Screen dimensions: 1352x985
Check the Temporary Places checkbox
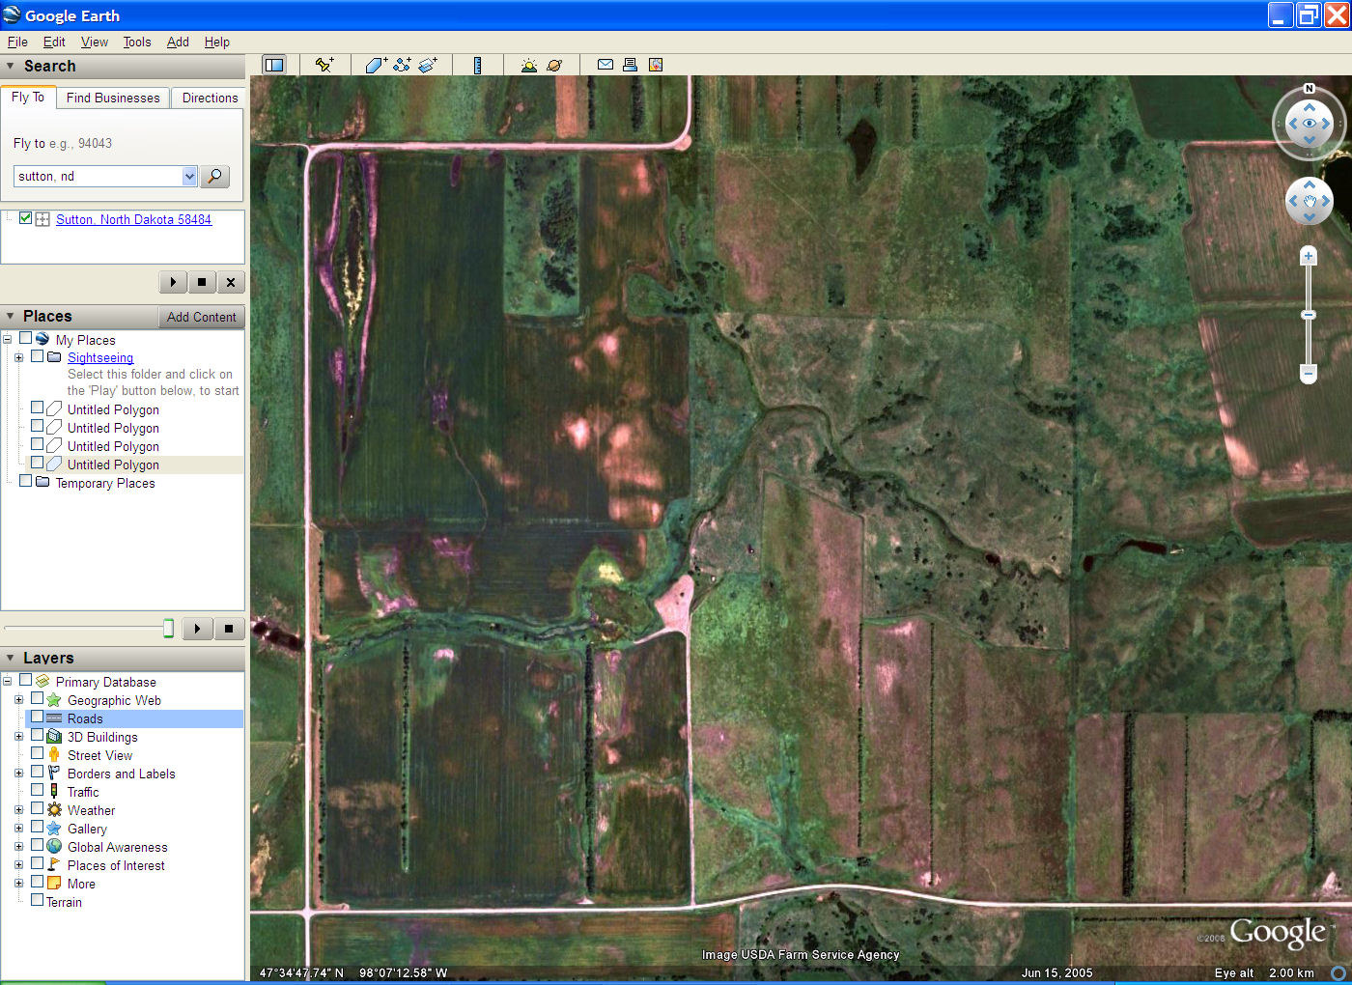25,481
